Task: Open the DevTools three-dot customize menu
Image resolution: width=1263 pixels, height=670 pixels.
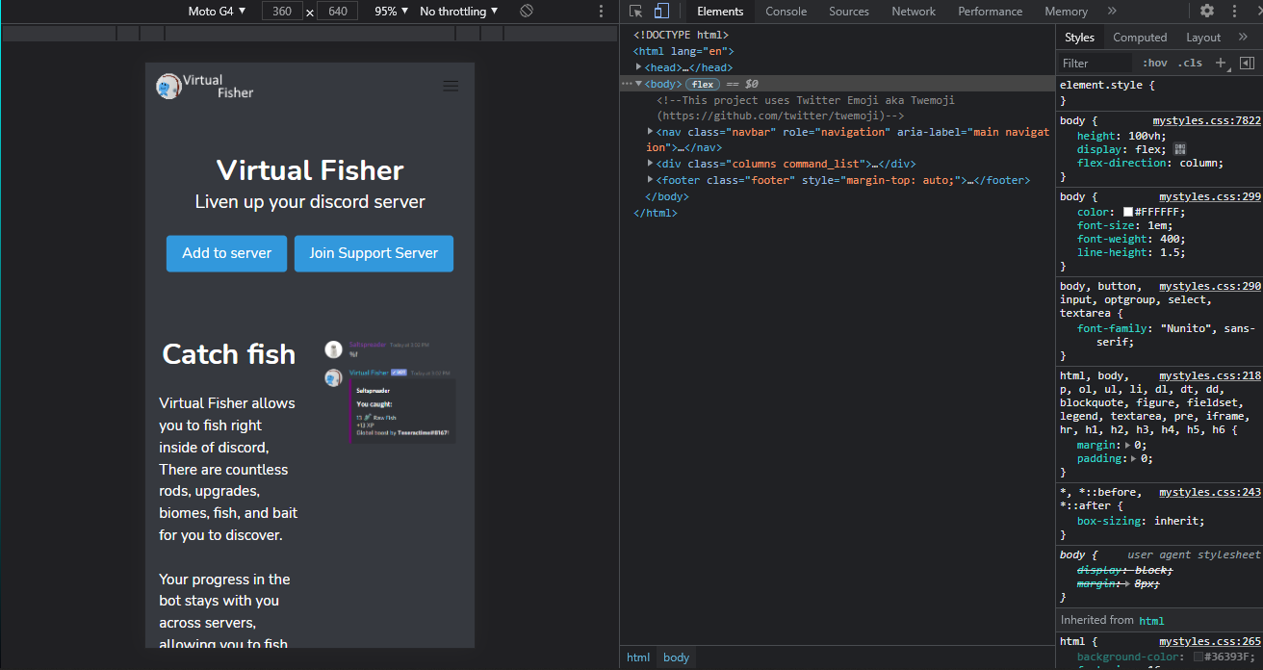Action: tap(1234, 12)
